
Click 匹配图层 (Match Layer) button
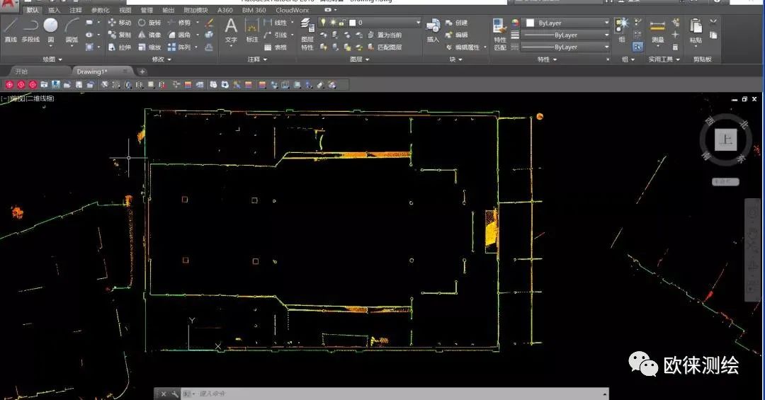pyautogui.click(x=385, y=47)
